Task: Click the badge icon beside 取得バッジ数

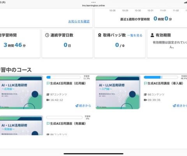Action: click(100, 35)
